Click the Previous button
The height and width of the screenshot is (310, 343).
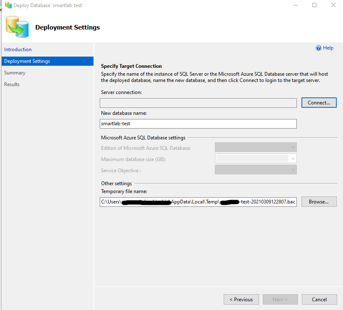(x=241, y=299)
